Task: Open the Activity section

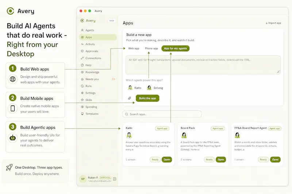Action: [x=98, y=44]
